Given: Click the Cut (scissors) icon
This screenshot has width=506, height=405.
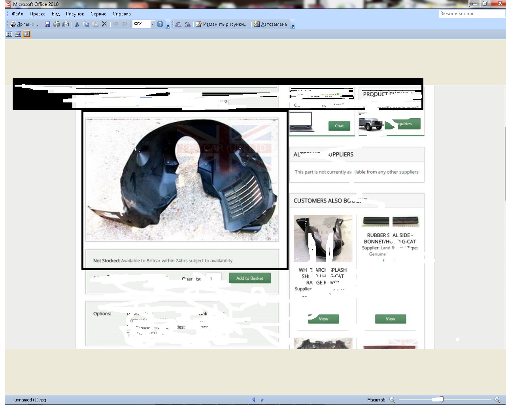Looking at the screenshot, I should pos(77,24).
